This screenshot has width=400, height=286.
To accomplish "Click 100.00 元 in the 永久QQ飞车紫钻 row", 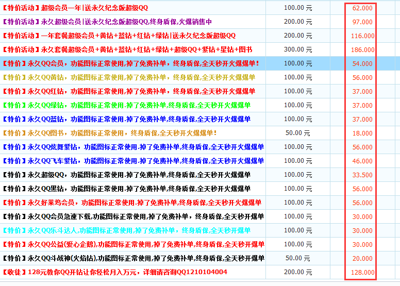I will click(x=298, y=160).
